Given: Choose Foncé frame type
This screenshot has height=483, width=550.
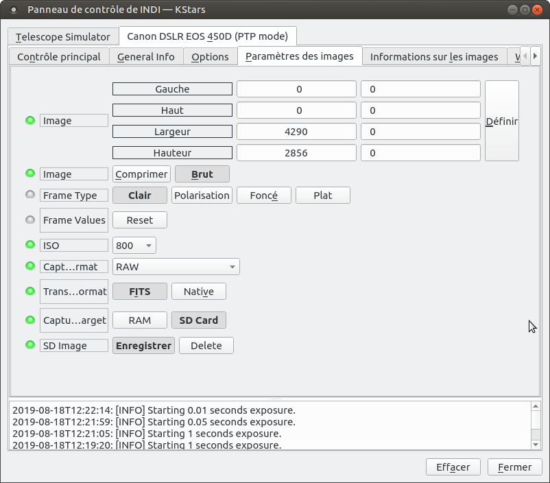Looking at the screenshot, I should [264, 195].
